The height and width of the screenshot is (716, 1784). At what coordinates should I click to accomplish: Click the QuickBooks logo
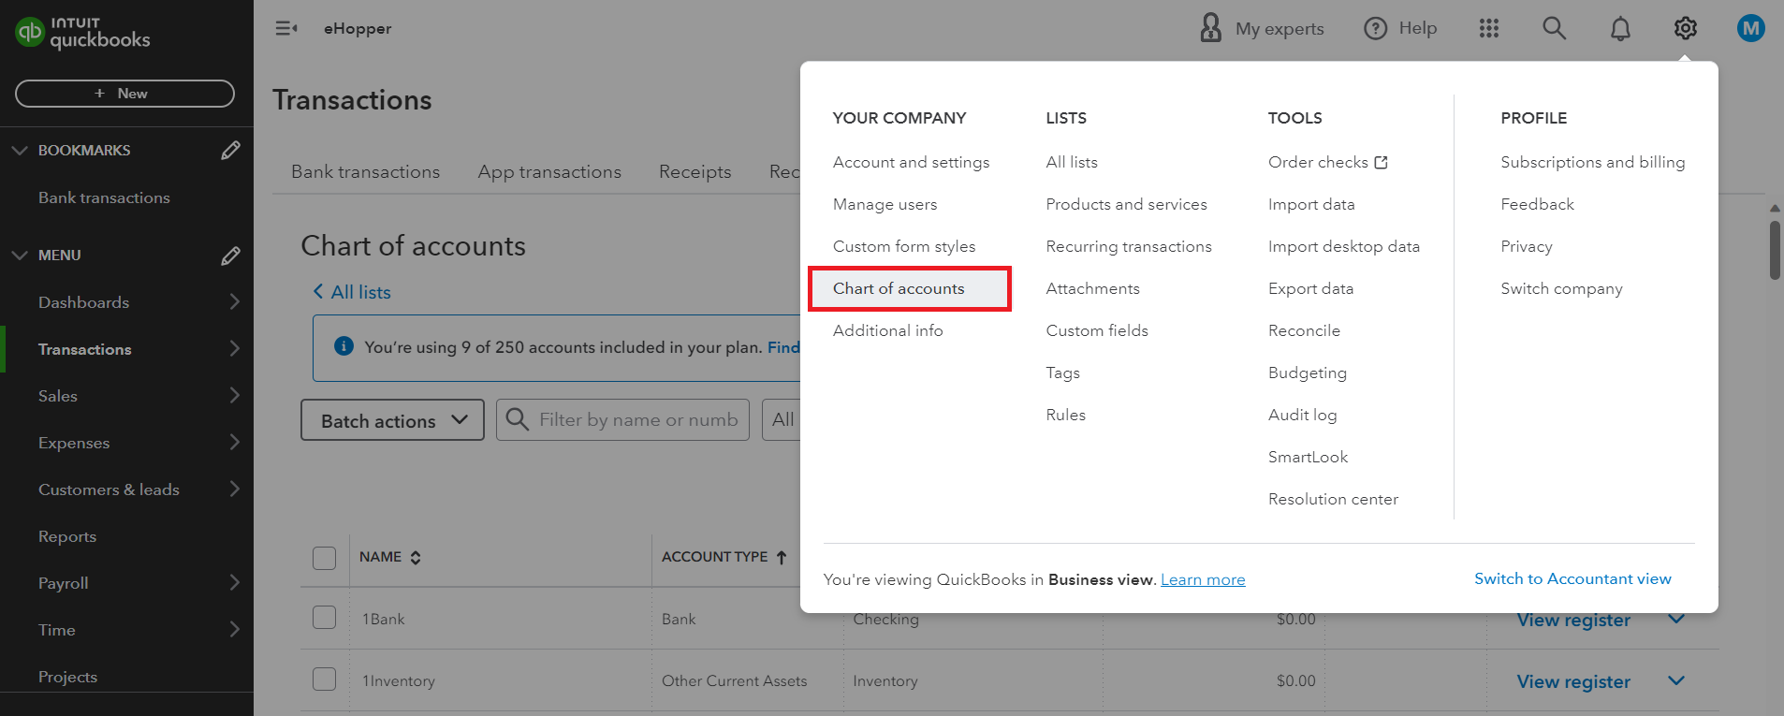[82, 33]
